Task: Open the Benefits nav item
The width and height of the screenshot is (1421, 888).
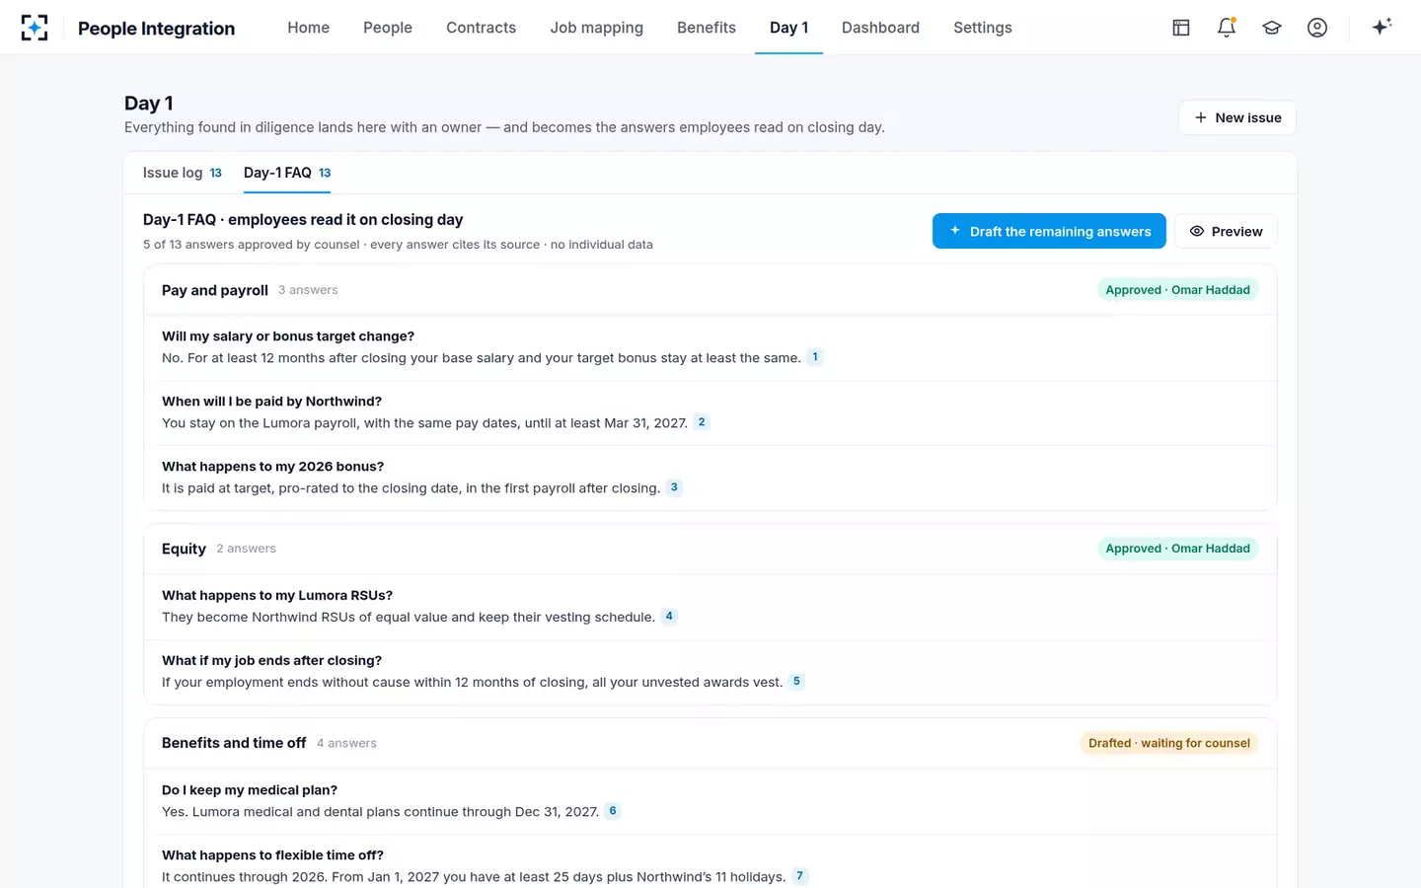Action: (707, 28)
